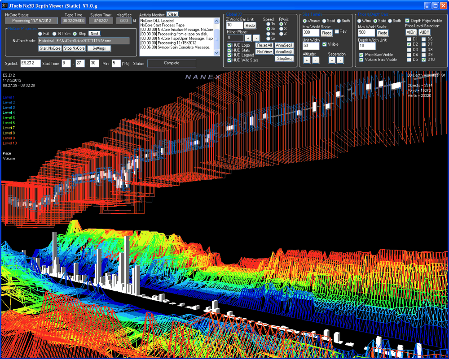Click Activity Monitor scrollbar down arrow
The height and width of the screenshot is (359, 449).
point(217,53)
